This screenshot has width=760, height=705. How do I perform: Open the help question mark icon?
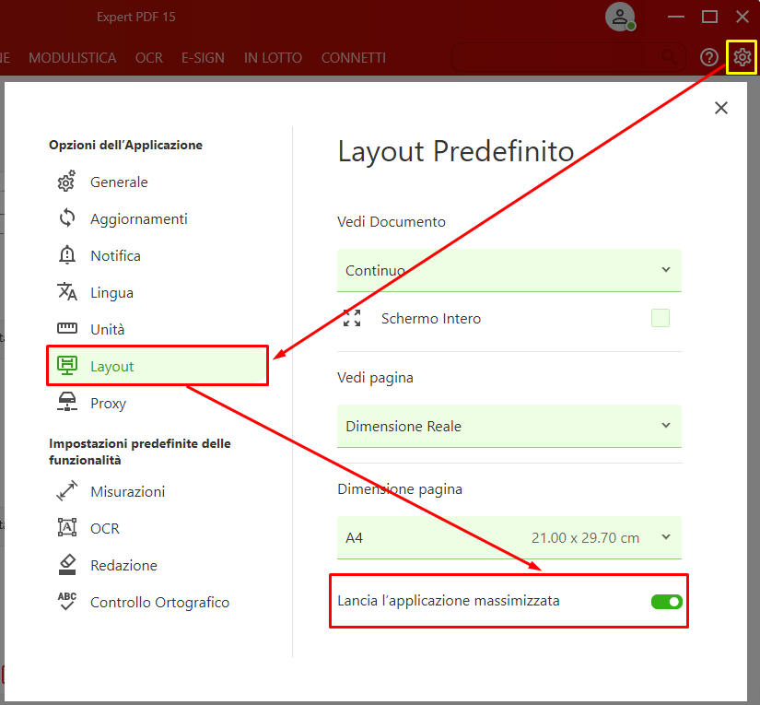[x=709, y=58]
